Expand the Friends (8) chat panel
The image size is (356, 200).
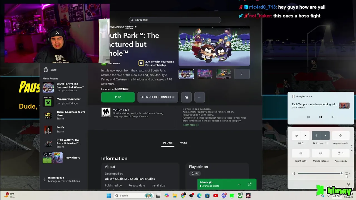pyautogui.click(x=239, y=184)
